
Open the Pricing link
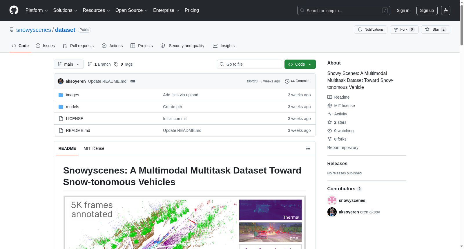pos(192,10)
